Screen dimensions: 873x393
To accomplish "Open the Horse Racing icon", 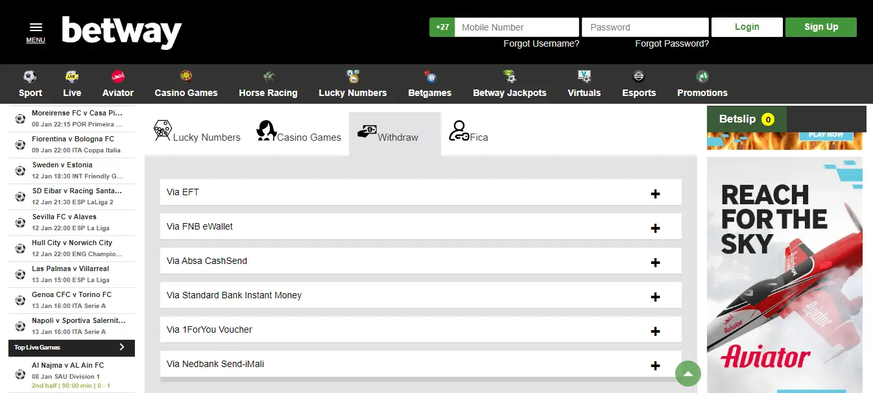I will point(268,77).
